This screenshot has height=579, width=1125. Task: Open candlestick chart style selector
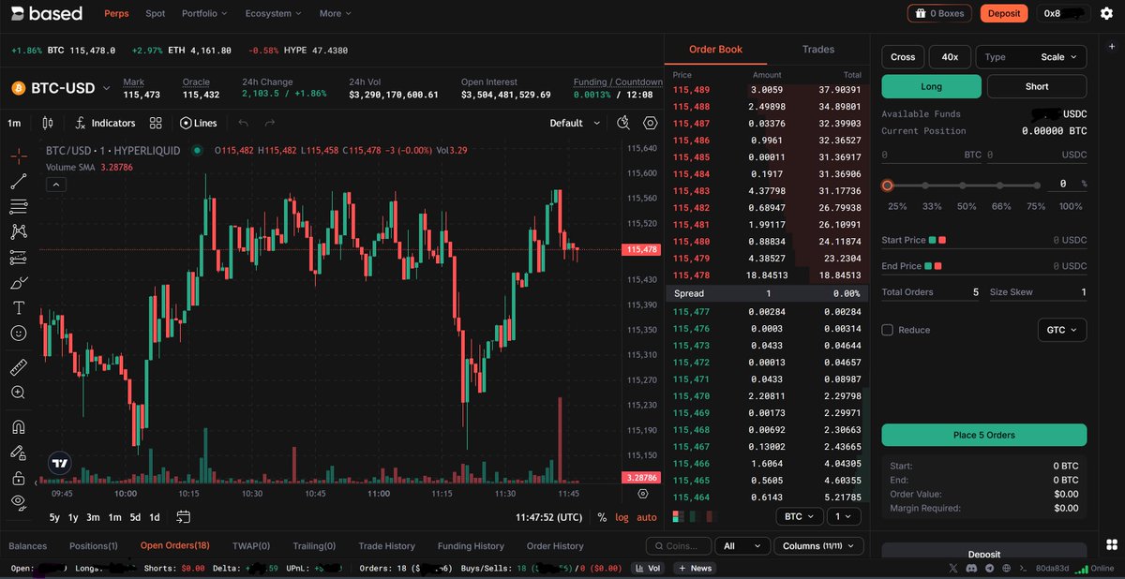[x=48, y=123]
